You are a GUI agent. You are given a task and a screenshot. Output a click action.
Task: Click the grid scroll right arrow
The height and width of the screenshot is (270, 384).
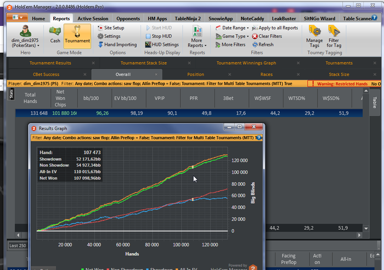point(359,235)
